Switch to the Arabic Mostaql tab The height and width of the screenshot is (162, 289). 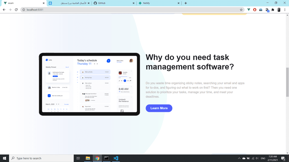(x=69, y=3)
